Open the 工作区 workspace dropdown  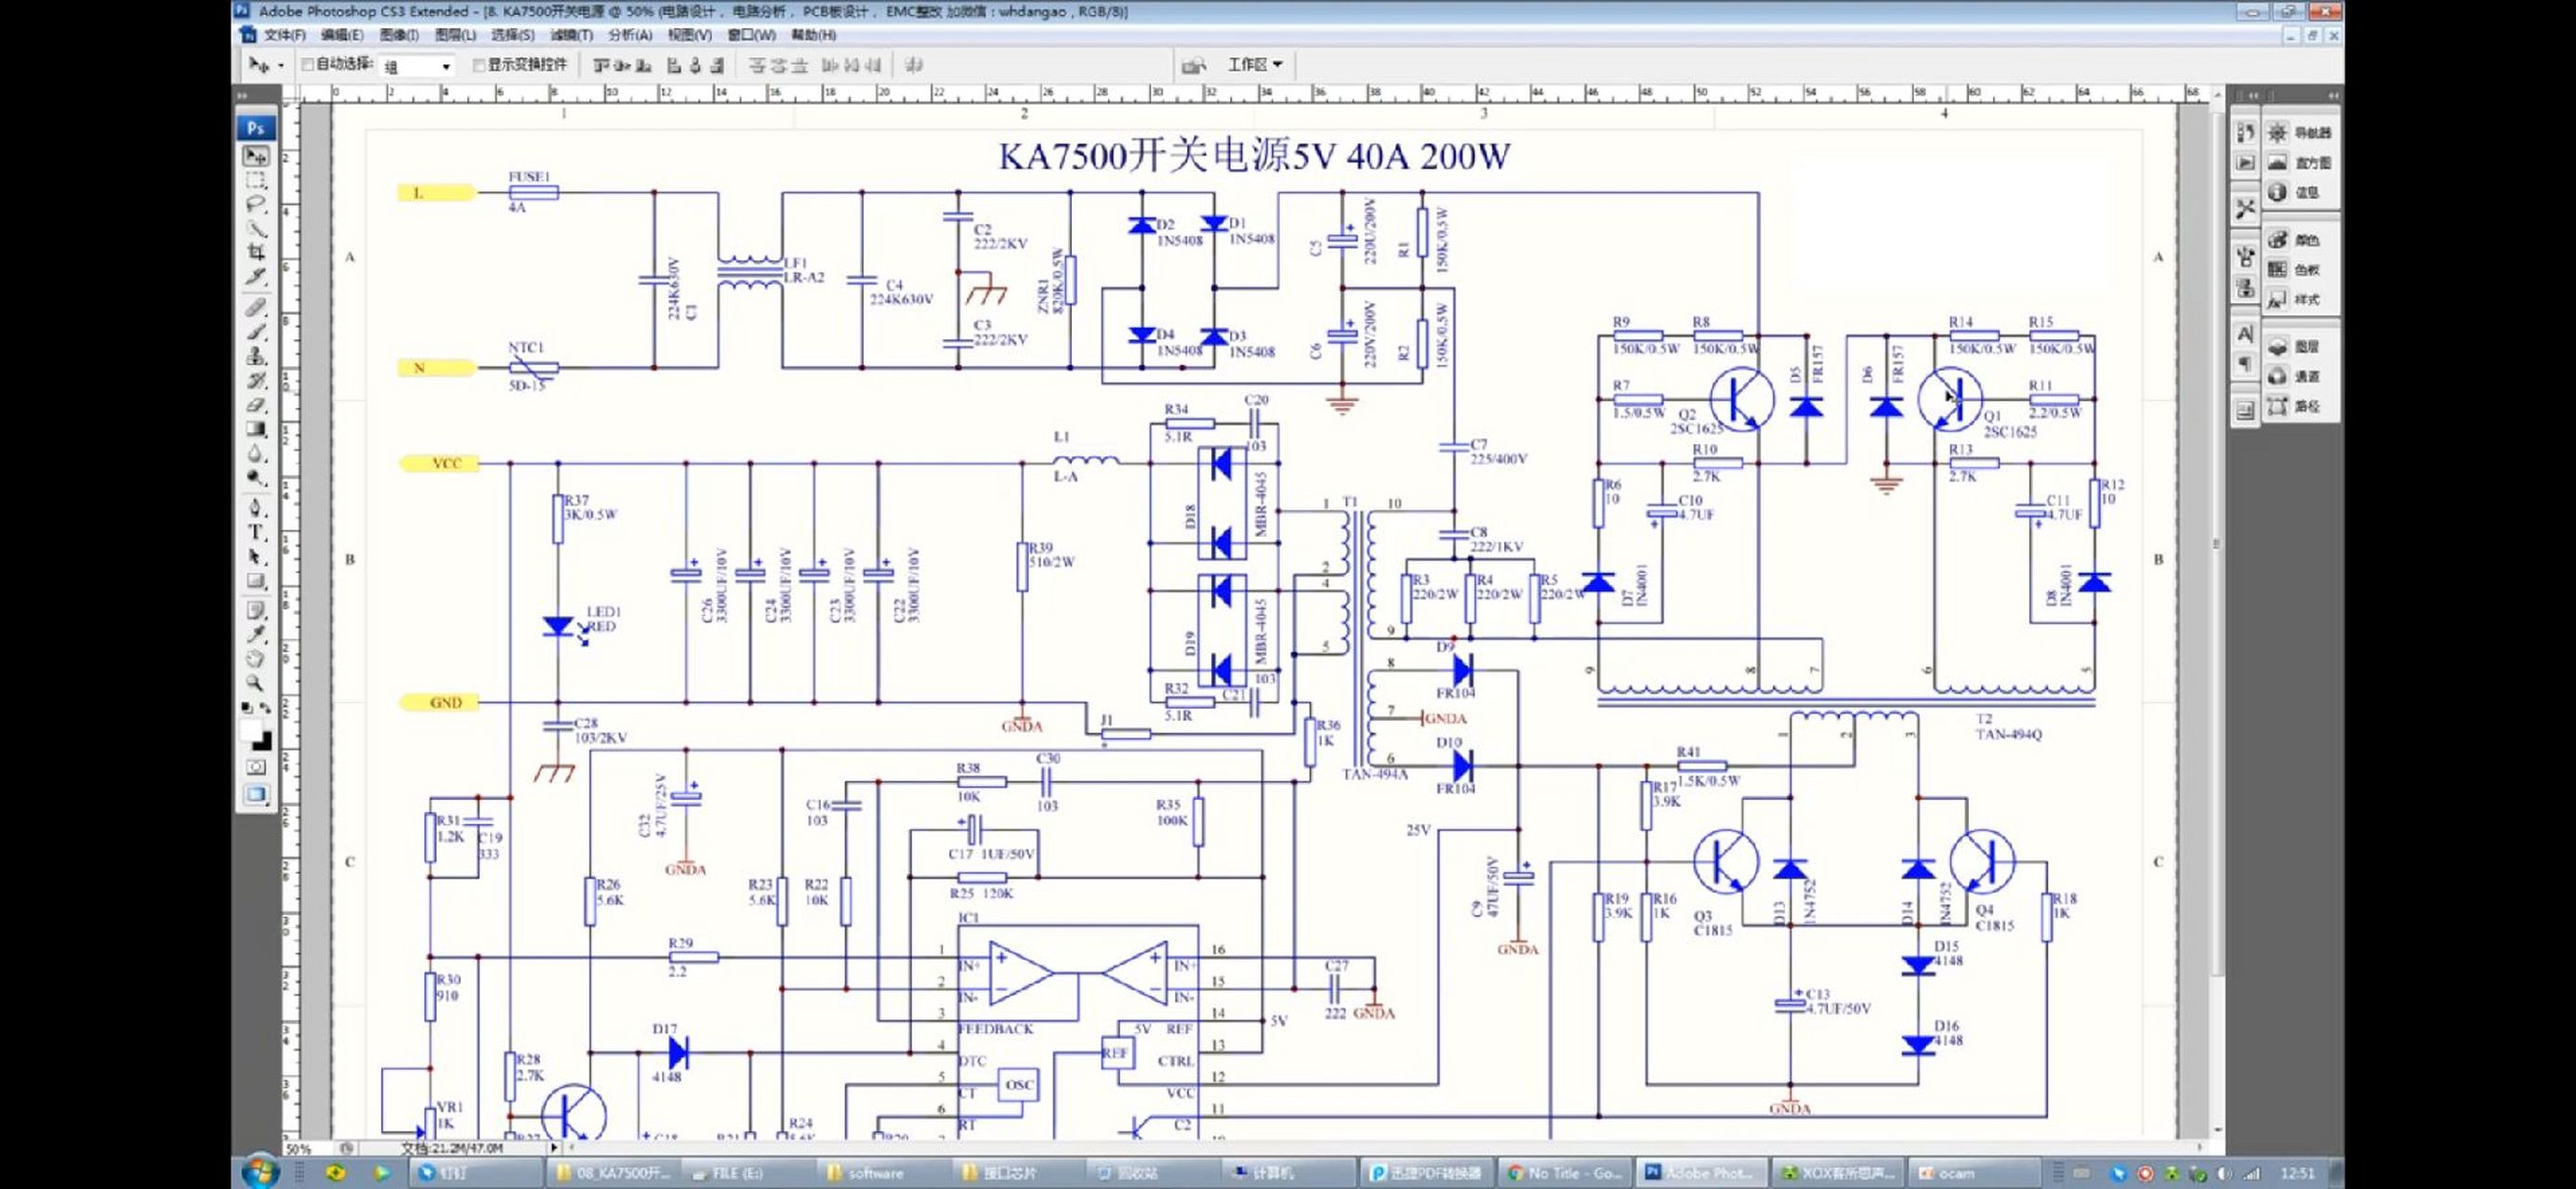tap(1254, 65)
